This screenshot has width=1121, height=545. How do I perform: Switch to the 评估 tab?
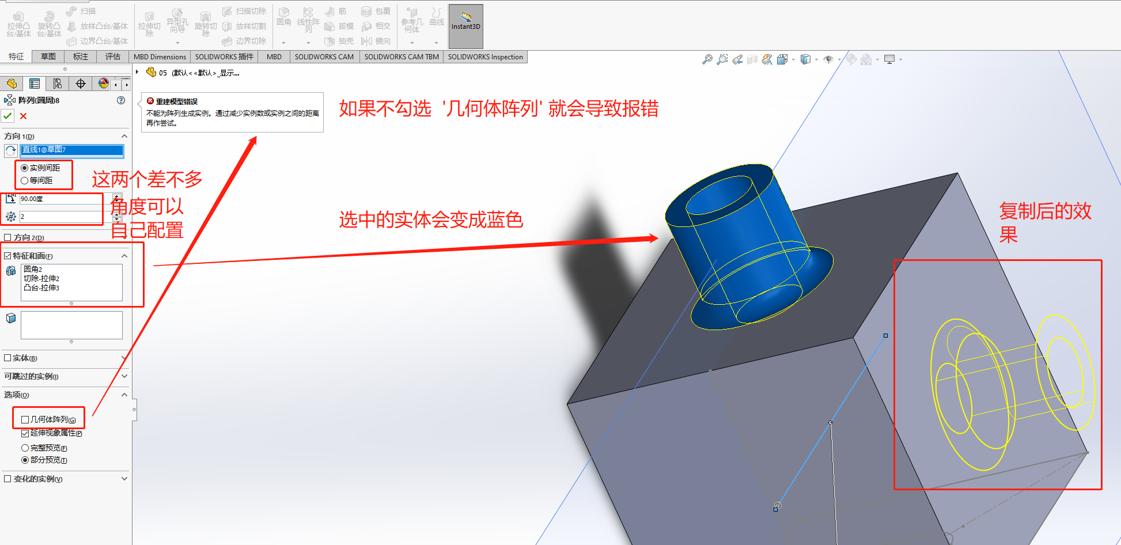[113, 56]
